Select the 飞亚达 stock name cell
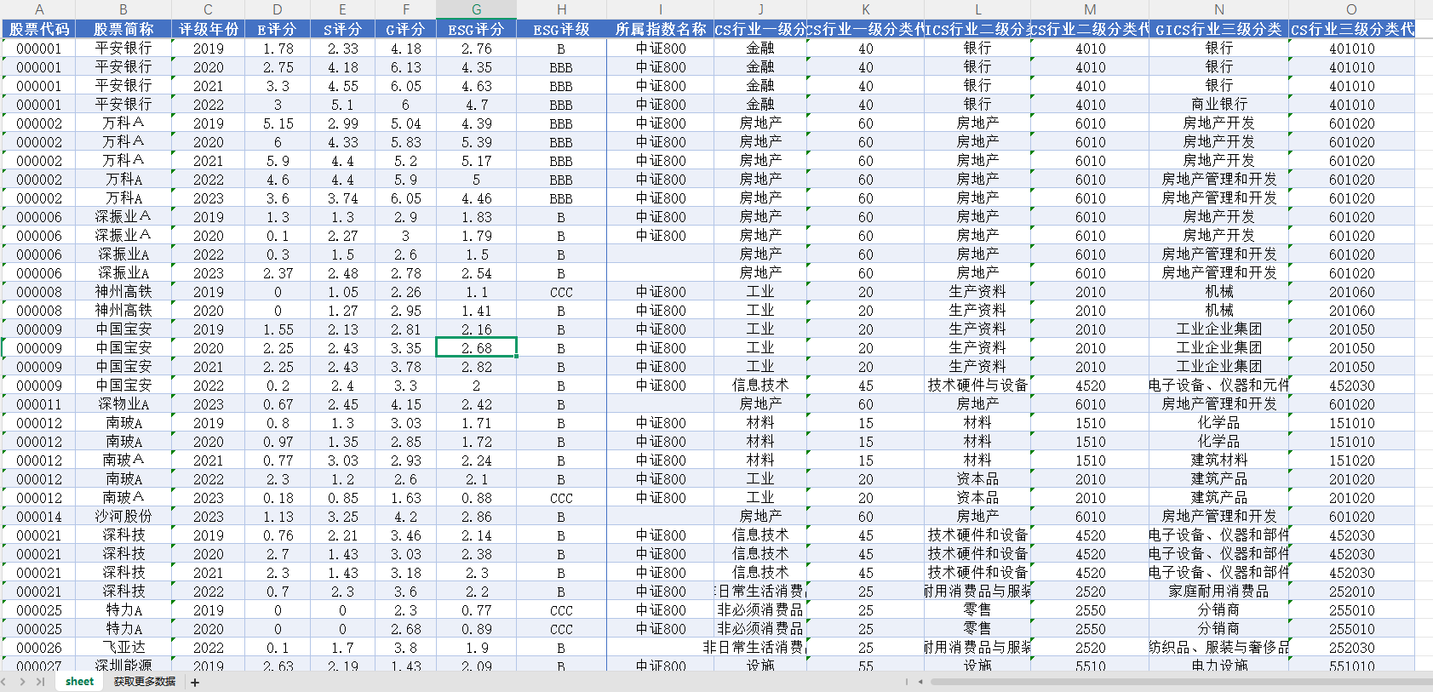This screenshot has width=1433, height=692. 123,647
